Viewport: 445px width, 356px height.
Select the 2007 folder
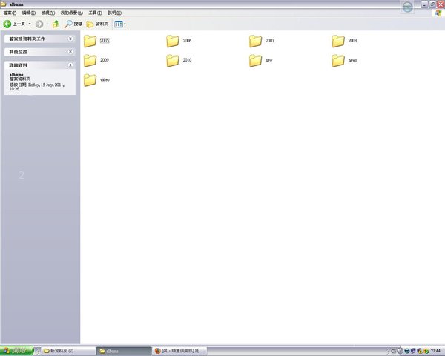(256, 41)
